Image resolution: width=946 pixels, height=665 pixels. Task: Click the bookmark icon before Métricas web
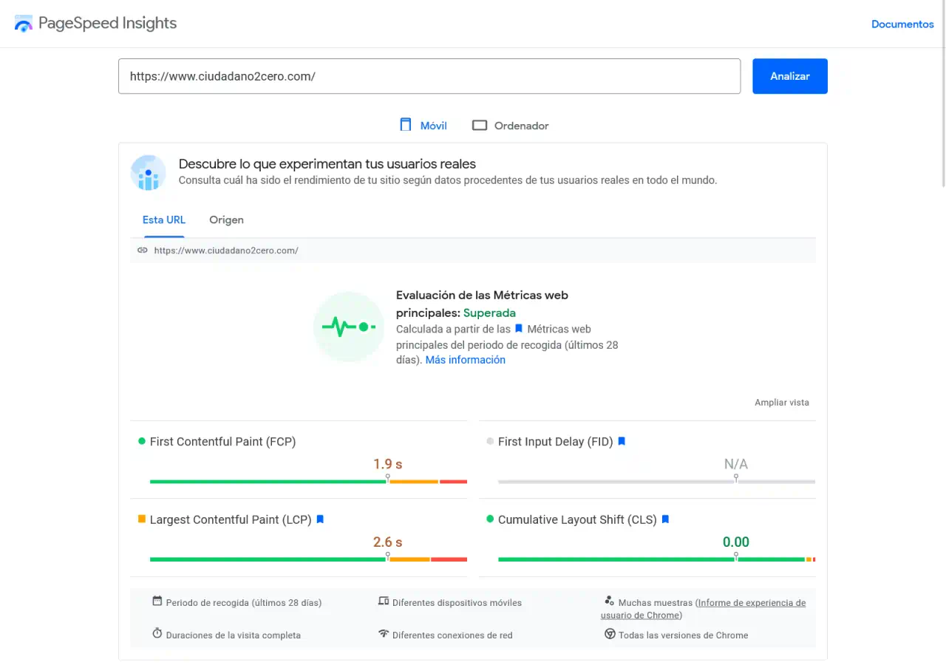point(519,329)
